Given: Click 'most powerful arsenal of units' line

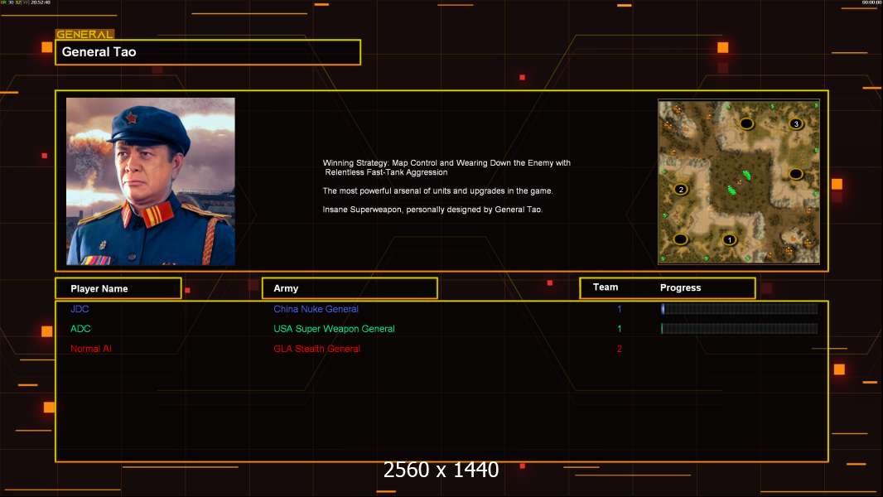Looking at the screenshot, I should point(437,191).
